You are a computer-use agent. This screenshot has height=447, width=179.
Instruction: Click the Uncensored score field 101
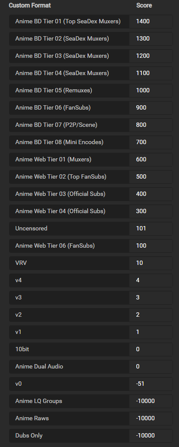[x=151, y=228]
